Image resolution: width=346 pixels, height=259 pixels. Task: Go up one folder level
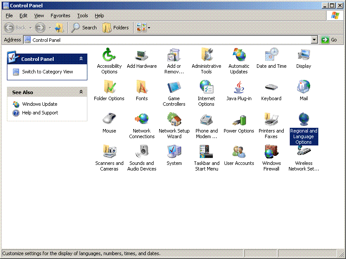point(59,28)
